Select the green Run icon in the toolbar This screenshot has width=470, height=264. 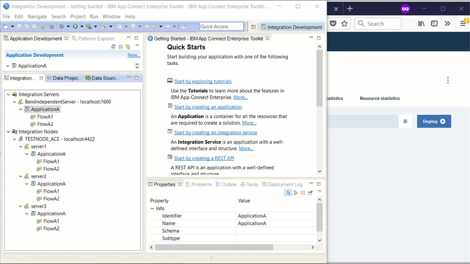point(75,26)
